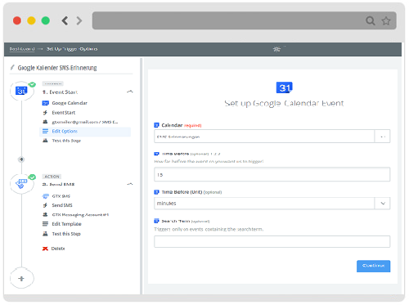Click the search magnifier in the address bar

[x=370, y=20]
